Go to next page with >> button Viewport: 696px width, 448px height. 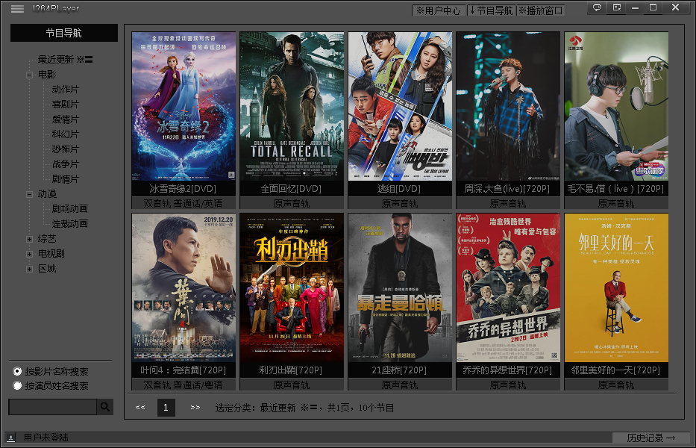tap(195, 407)
